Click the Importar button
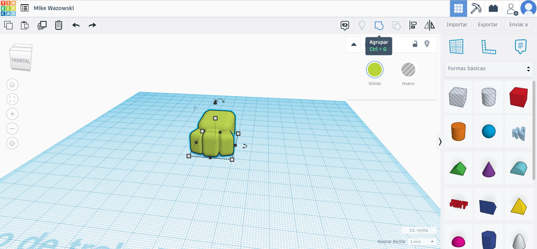This screenshot has width=537, height=249. 457,25
